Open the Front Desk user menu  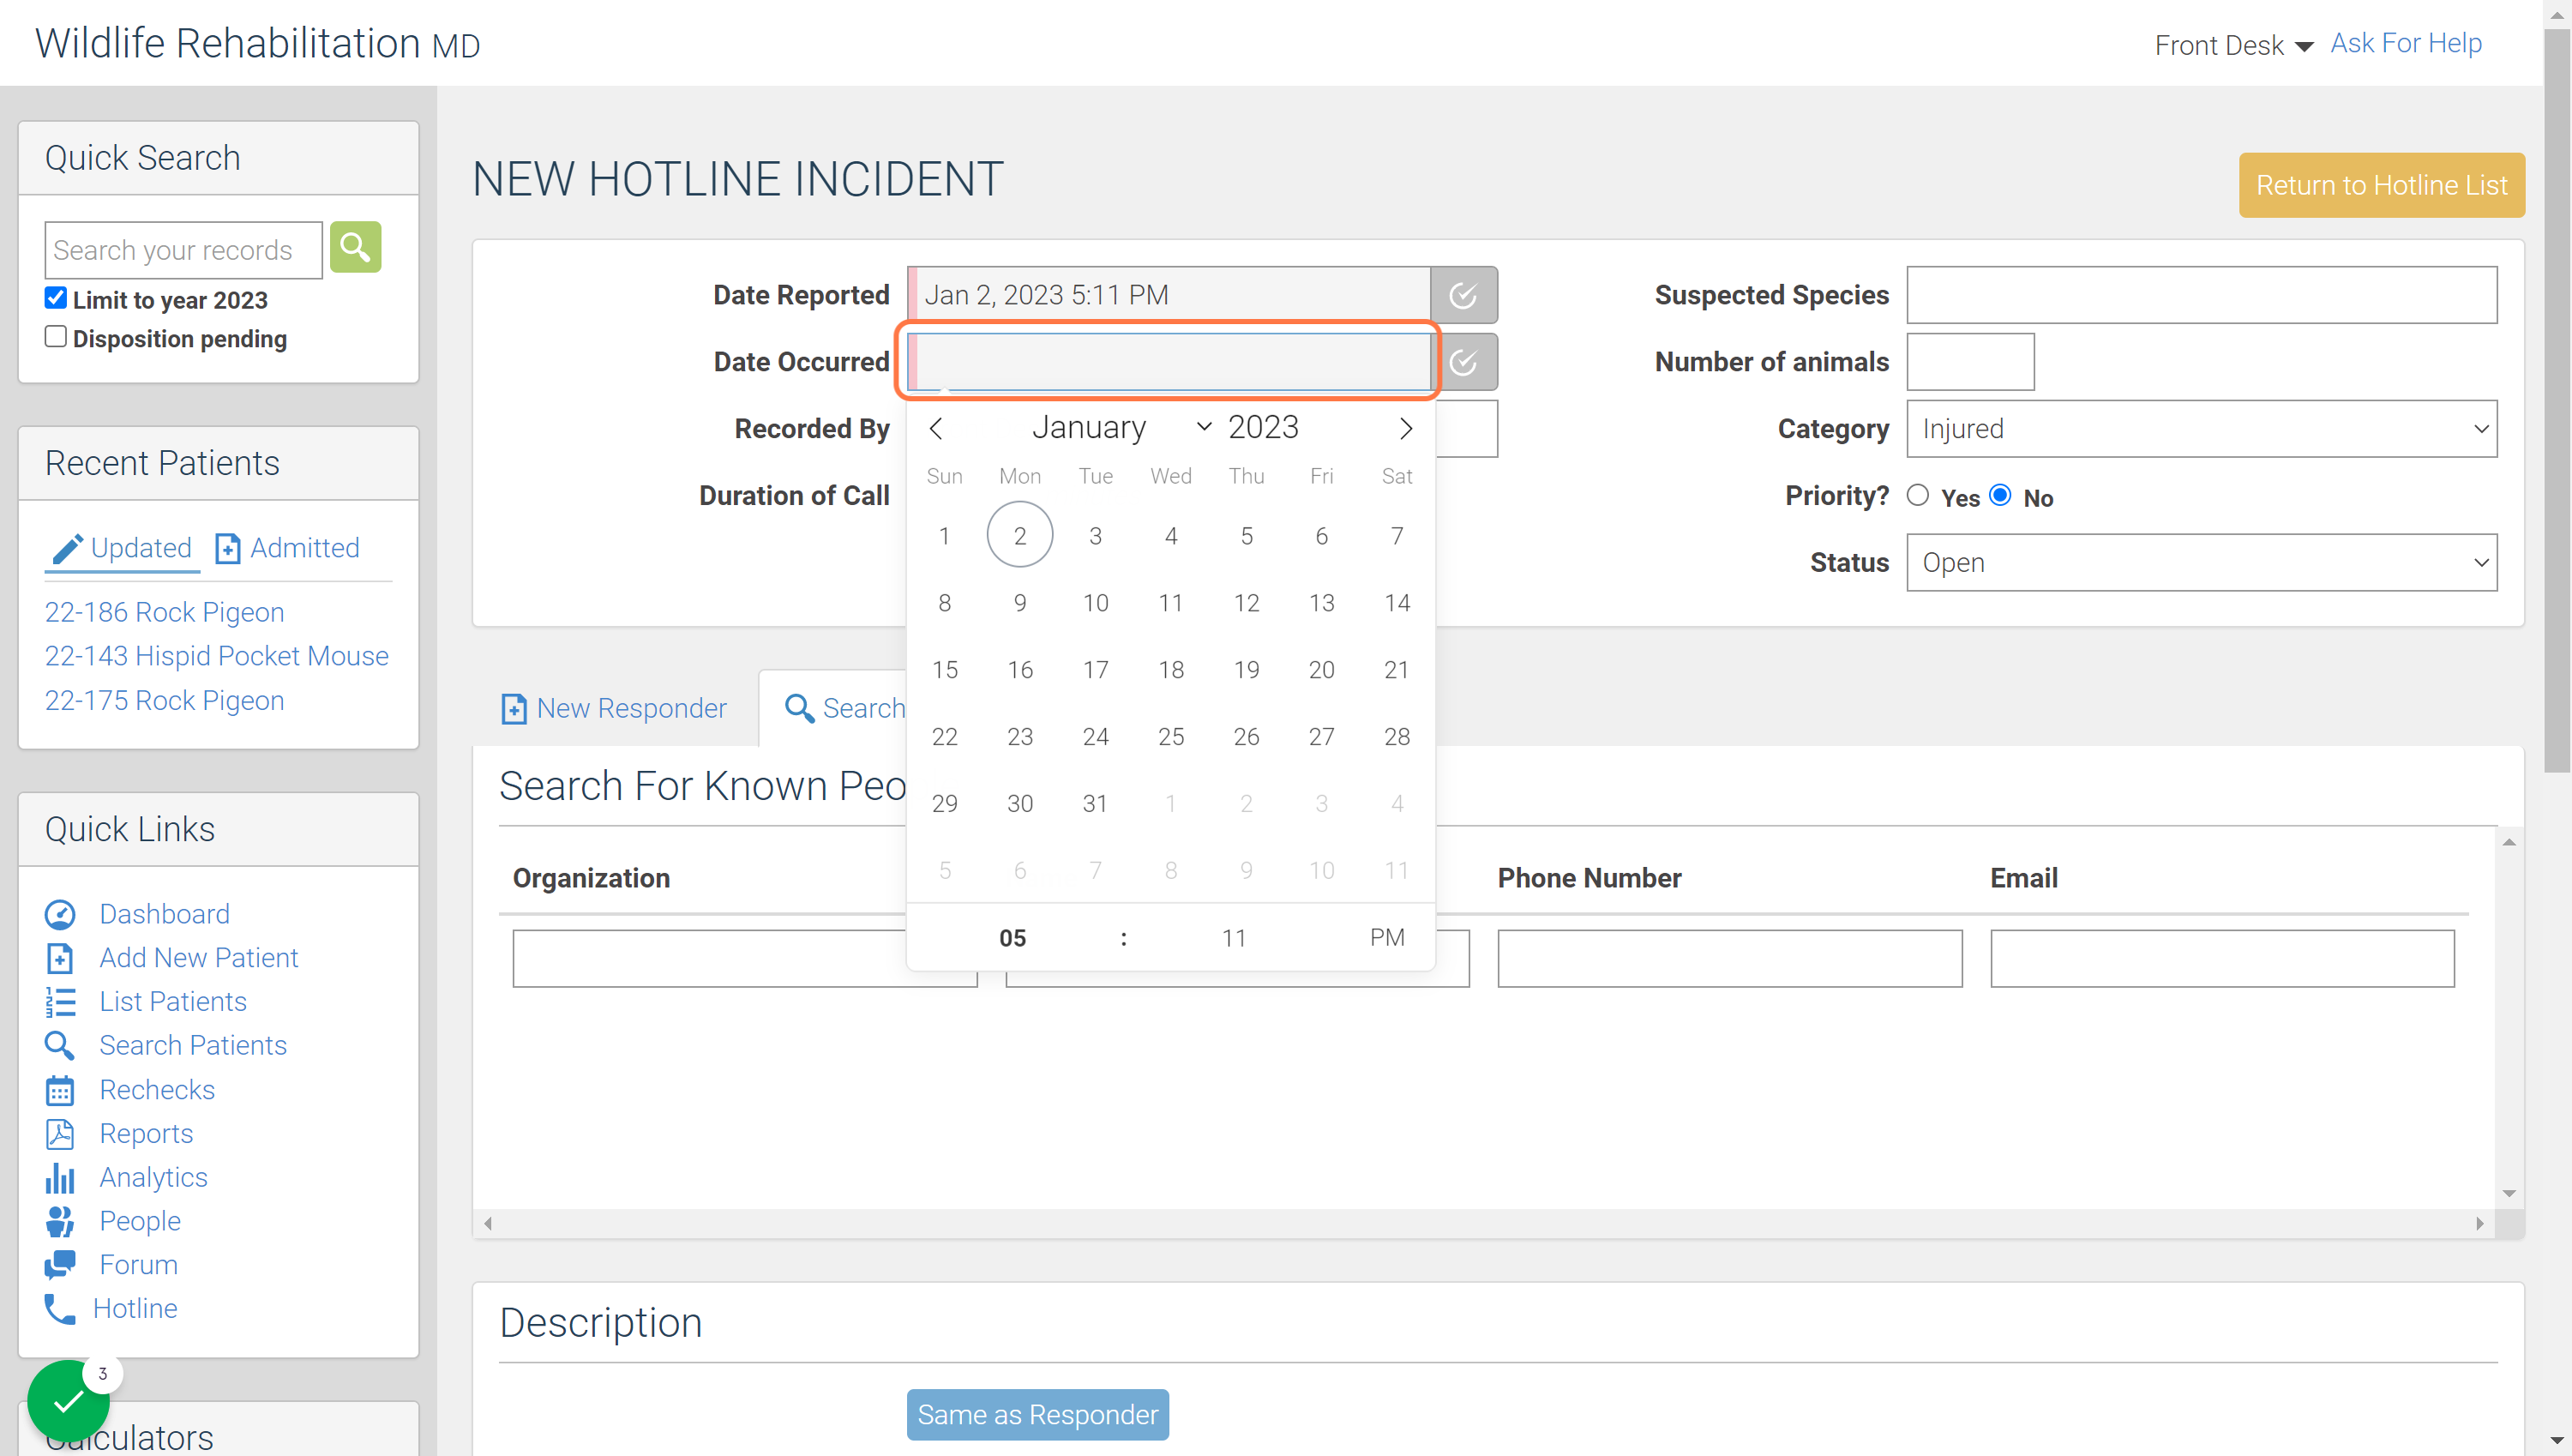2232,45
